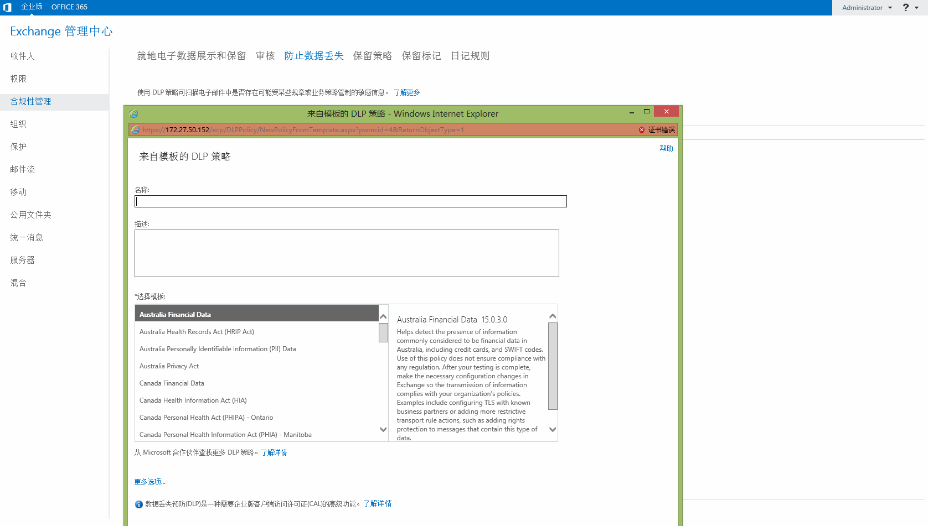Click the 了解更多 link under the tabs
Image resolution: width=928 pixels, height=526 pixels.
pos(407,92)
